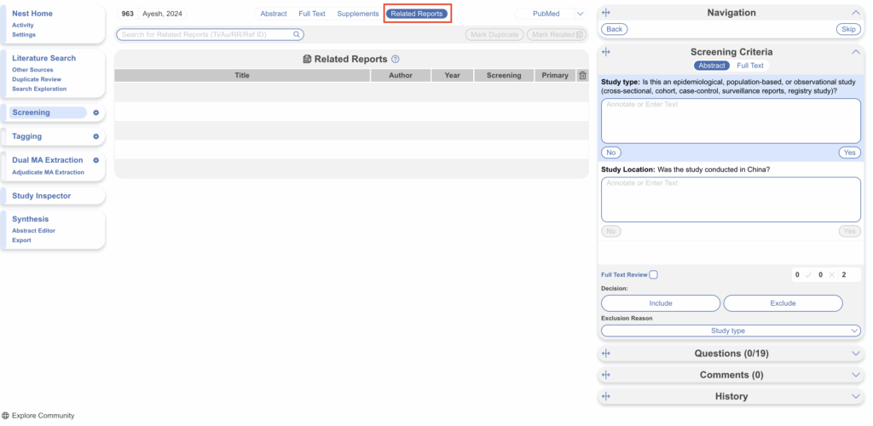Switch to the Abstract tab
873x426 pixels.
(274, 14)
